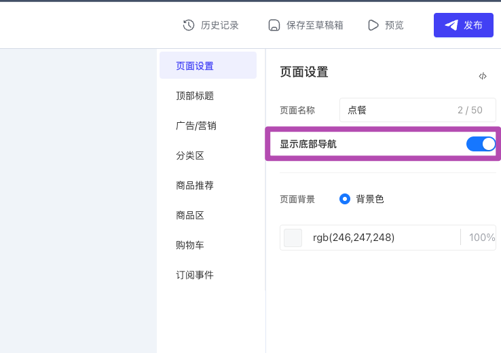This screenshot has width=501, height=353.
Task: Select the 背景色 radio button
Action: [x=344, y=199]
